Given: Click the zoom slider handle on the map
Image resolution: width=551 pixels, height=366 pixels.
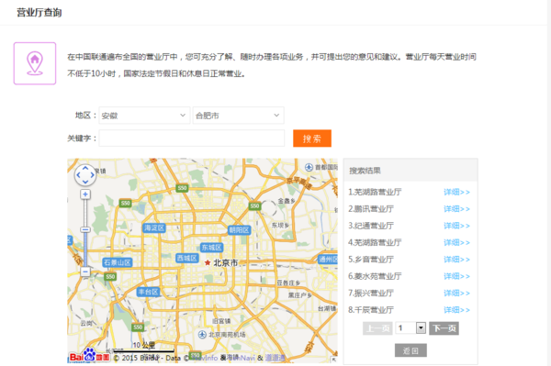Looking at the screenshot, I should tap(85, 229).
